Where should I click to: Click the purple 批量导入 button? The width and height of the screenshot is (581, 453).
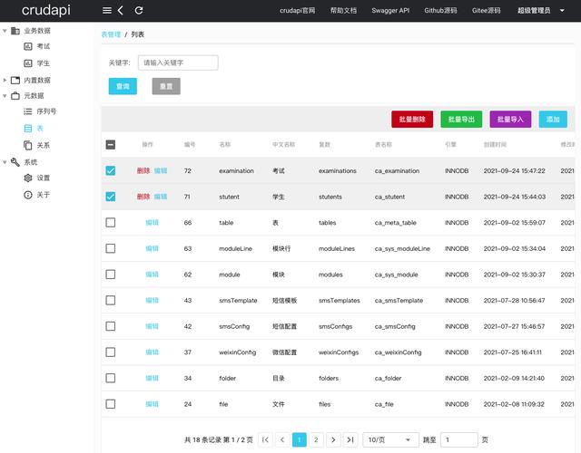point(510,119)
